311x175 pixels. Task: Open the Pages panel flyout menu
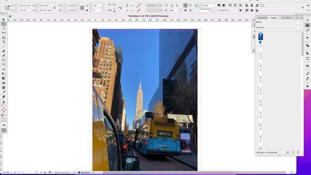point(301,18)
